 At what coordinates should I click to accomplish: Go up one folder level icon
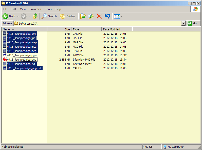click(x=35, y=16)
